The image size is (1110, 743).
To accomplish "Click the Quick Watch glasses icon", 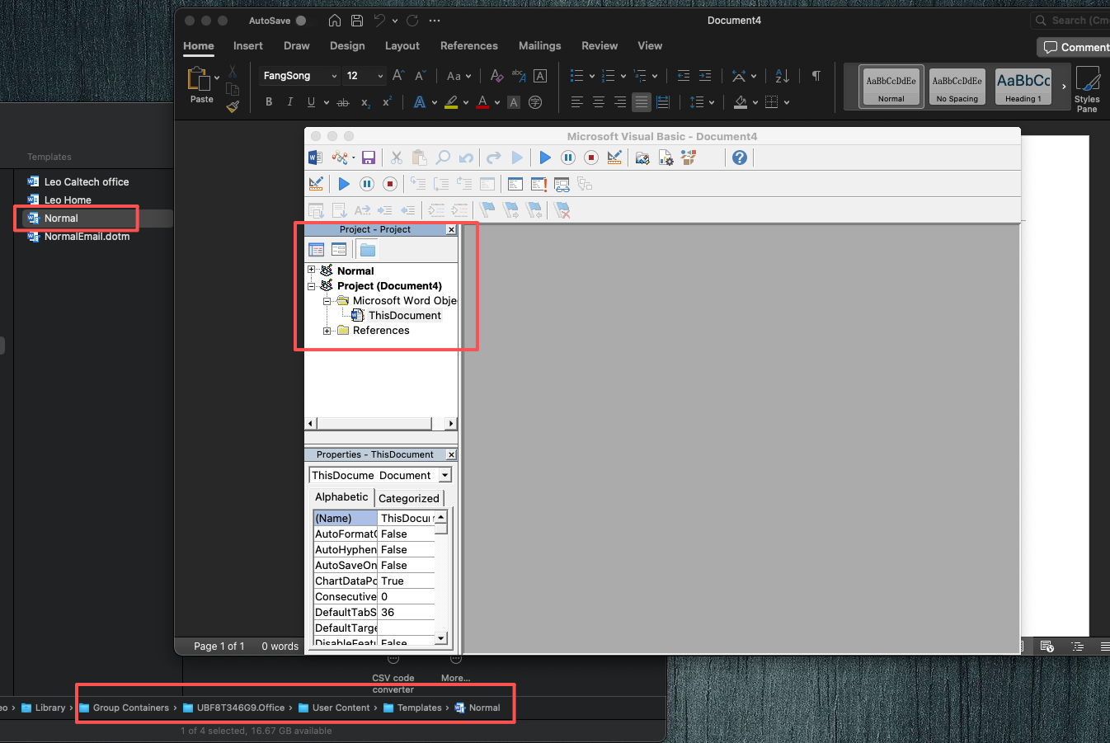I will (562, 184).
